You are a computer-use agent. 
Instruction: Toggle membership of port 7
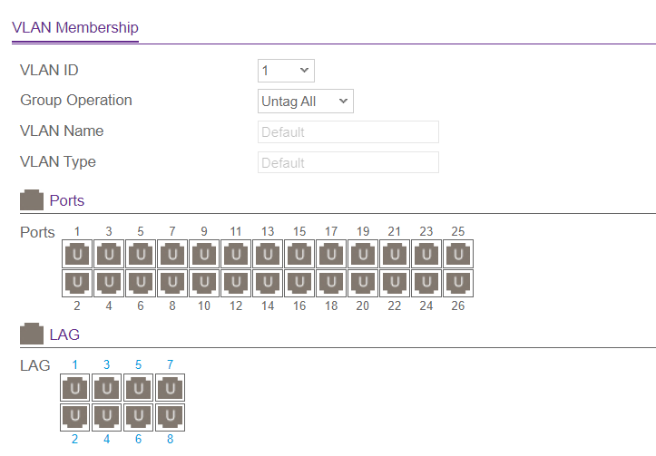click(172, 254)
